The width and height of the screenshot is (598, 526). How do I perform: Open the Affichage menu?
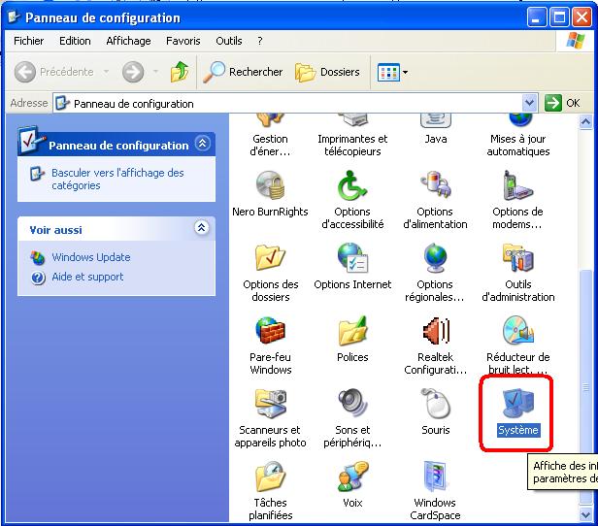point(128,41)
